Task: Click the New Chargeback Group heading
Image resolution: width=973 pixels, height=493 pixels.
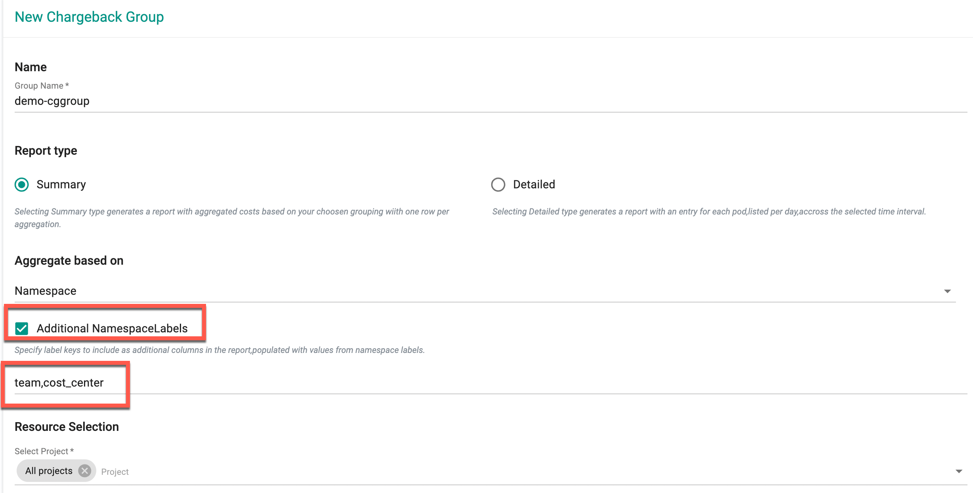Action: point(89,17)
